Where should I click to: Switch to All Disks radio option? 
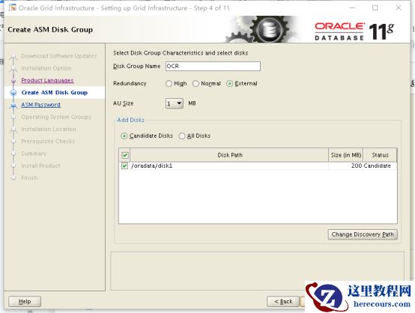(x=182, y=136)
